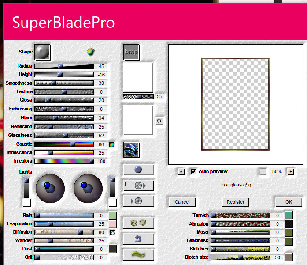Click the bmp texture button
This screenshot has width=307, height=265.
click(131, 52)
